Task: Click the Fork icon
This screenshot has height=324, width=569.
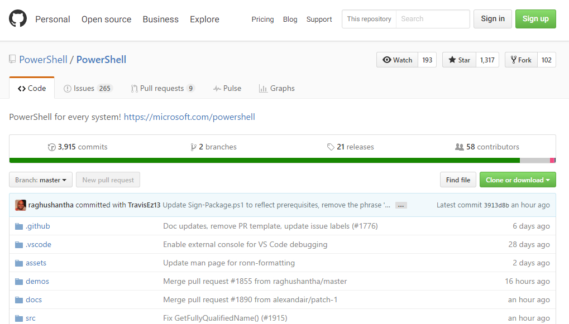Action: pos(513,60)
